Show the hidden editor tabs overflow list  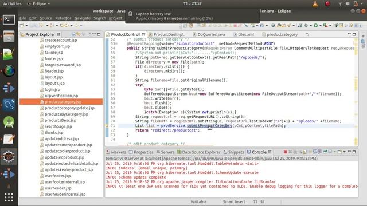[307, 34]
